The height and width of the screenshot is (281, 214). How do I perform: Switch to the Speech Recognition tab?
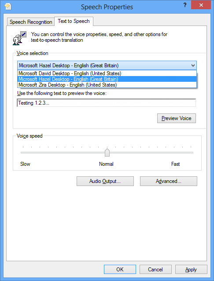(31, 22)
